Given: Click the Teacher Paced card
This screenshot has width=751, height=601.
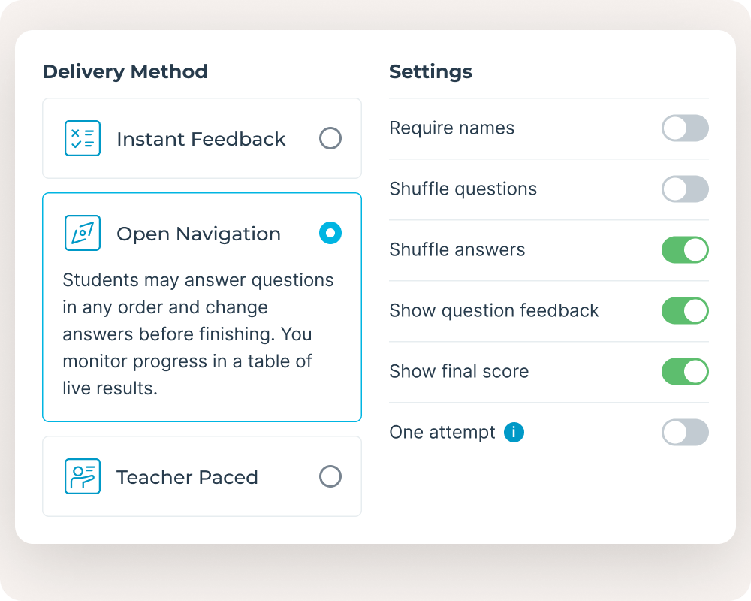Looking at the screenshot, I should coord(201,476).
